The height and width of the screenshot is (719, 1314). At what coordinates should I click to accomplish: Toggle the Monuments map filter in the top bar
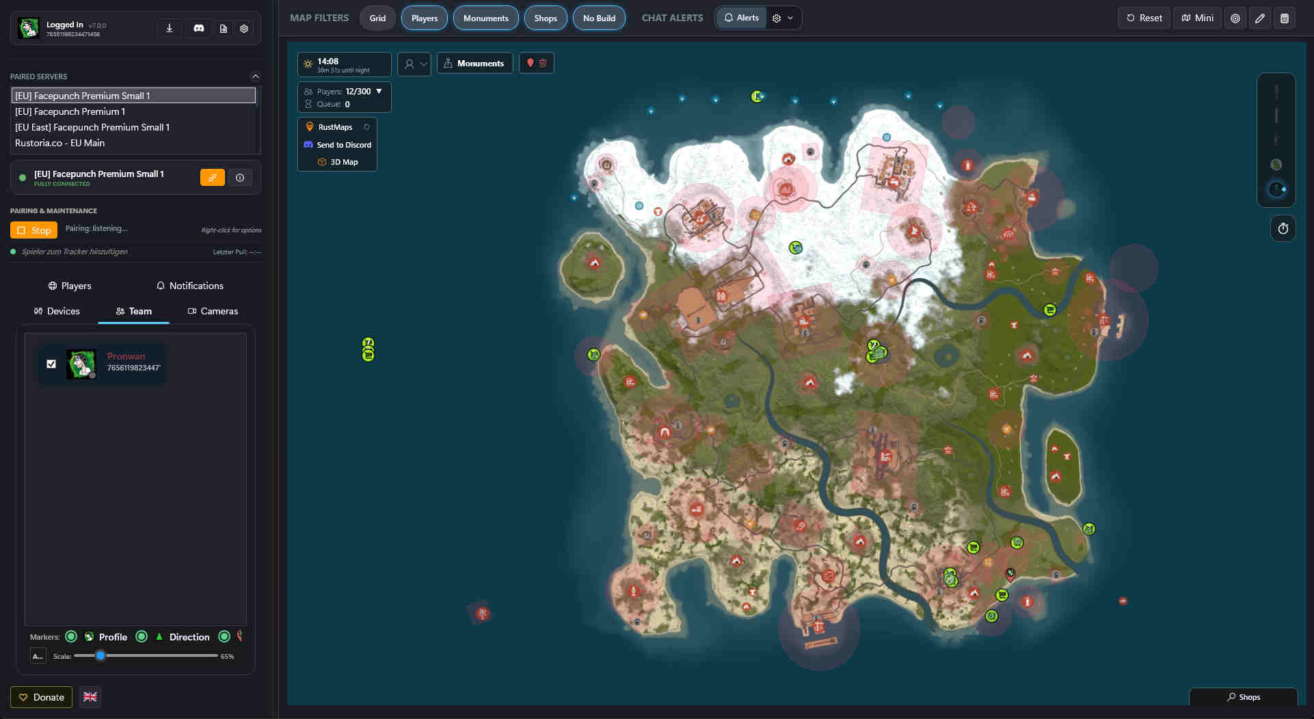coord(486,18)
